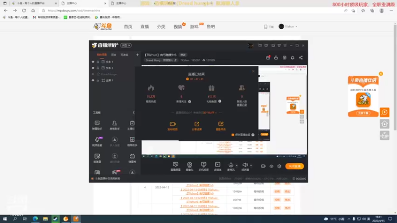Select the 直播屏幕 screen capture source
The image size is (397, 223).
click(x=175, y=167)
